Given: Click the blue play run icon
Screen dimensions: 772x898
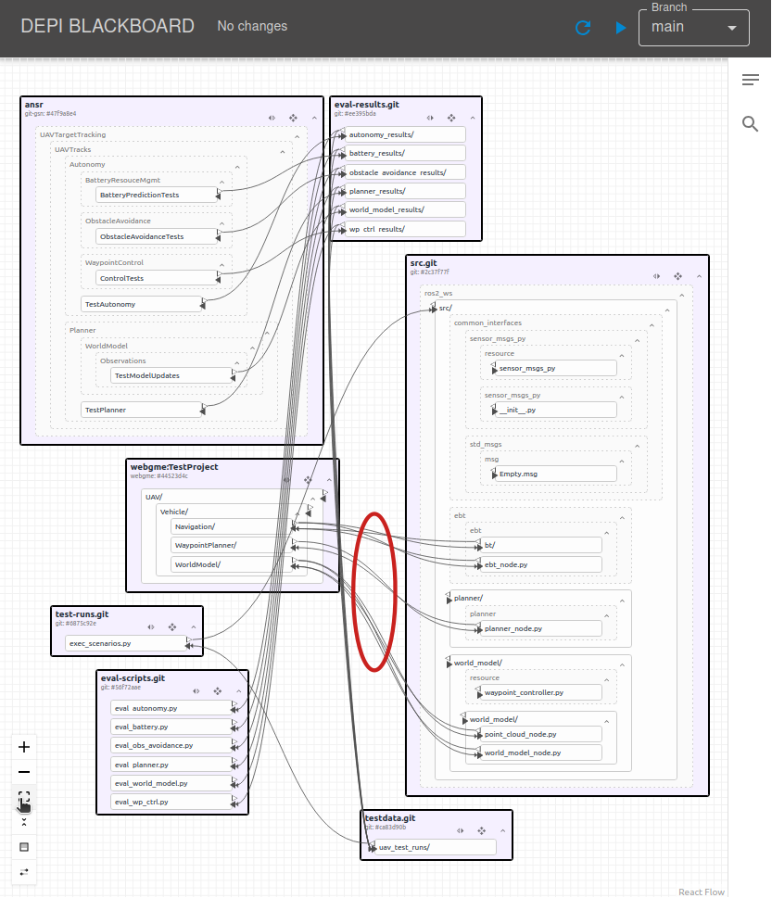Looking at the screenshot, I should 621,28.
